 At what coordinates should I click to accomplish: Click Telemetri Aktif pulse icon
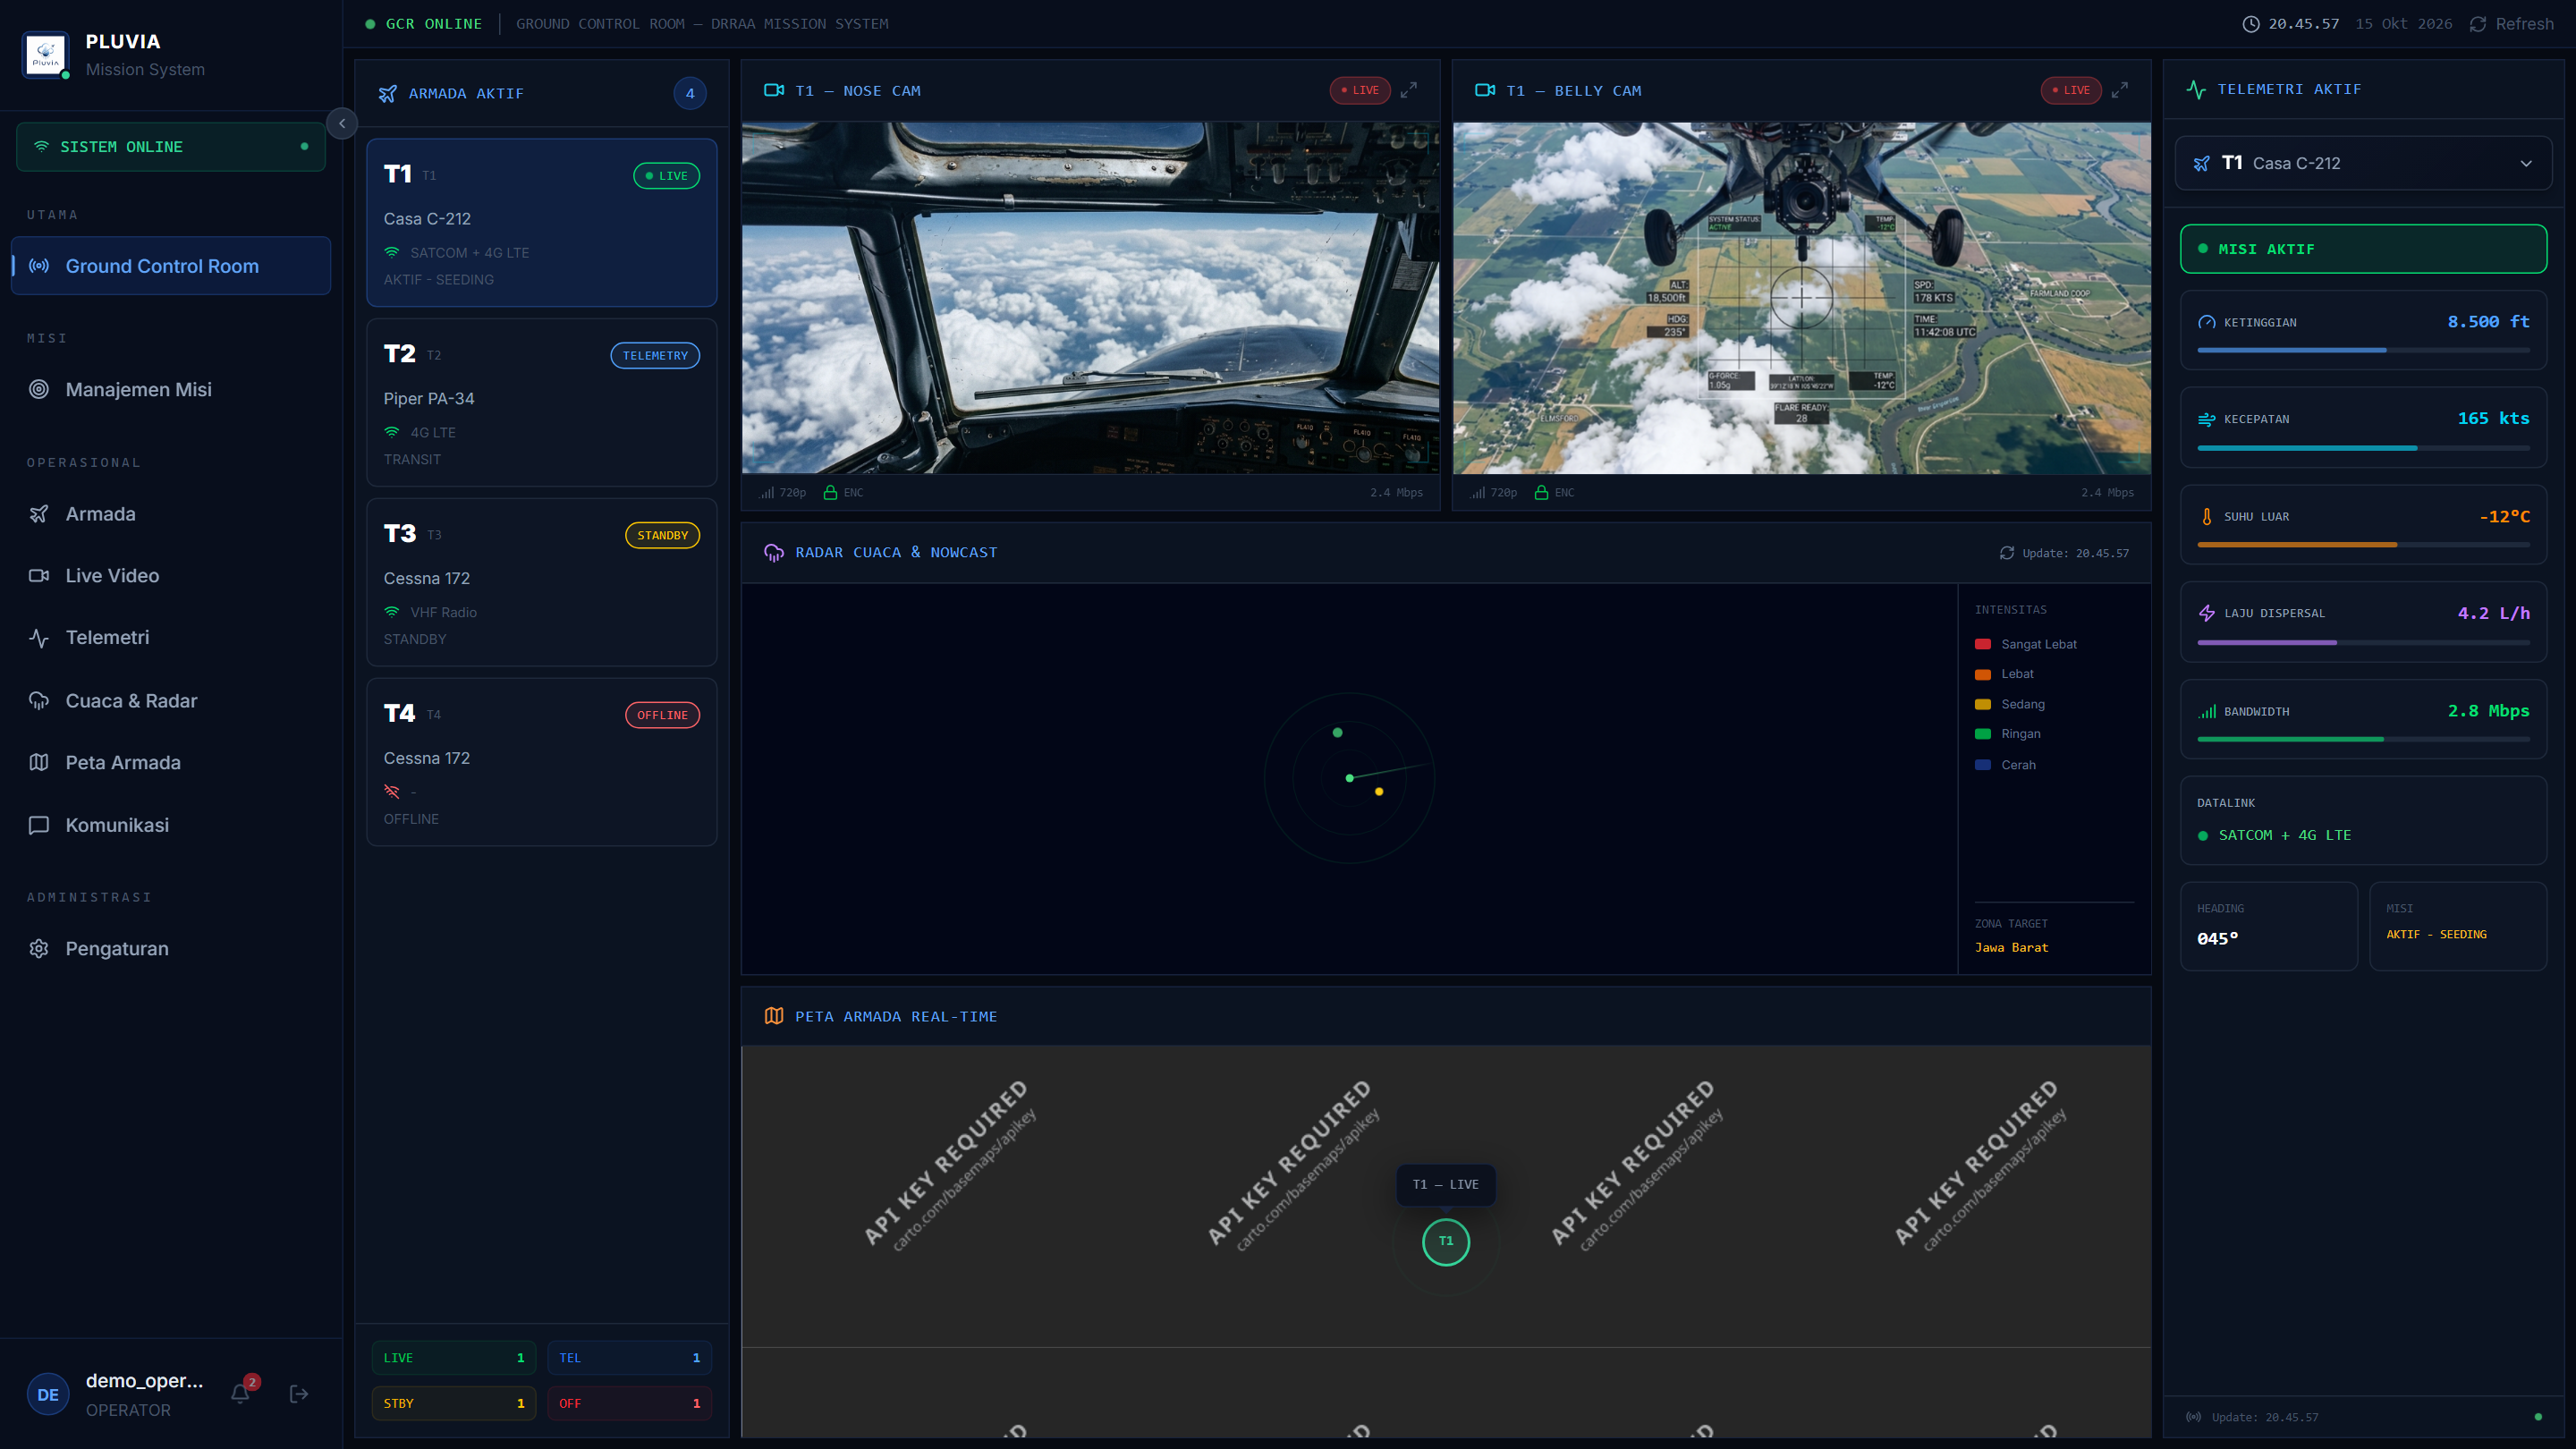pos(2196,89)
